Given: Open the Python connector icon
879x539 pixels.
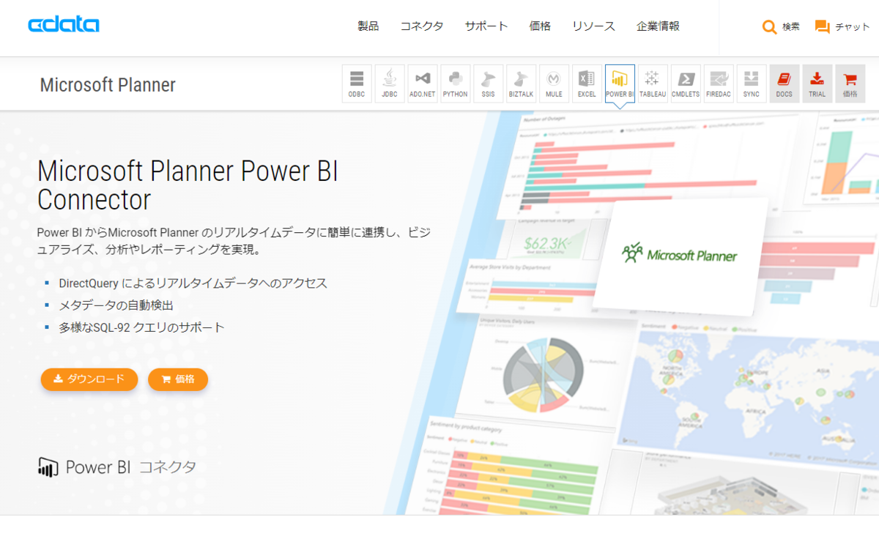Looking at the screenshot, I should pyautogui.click(x=456, y=83).
